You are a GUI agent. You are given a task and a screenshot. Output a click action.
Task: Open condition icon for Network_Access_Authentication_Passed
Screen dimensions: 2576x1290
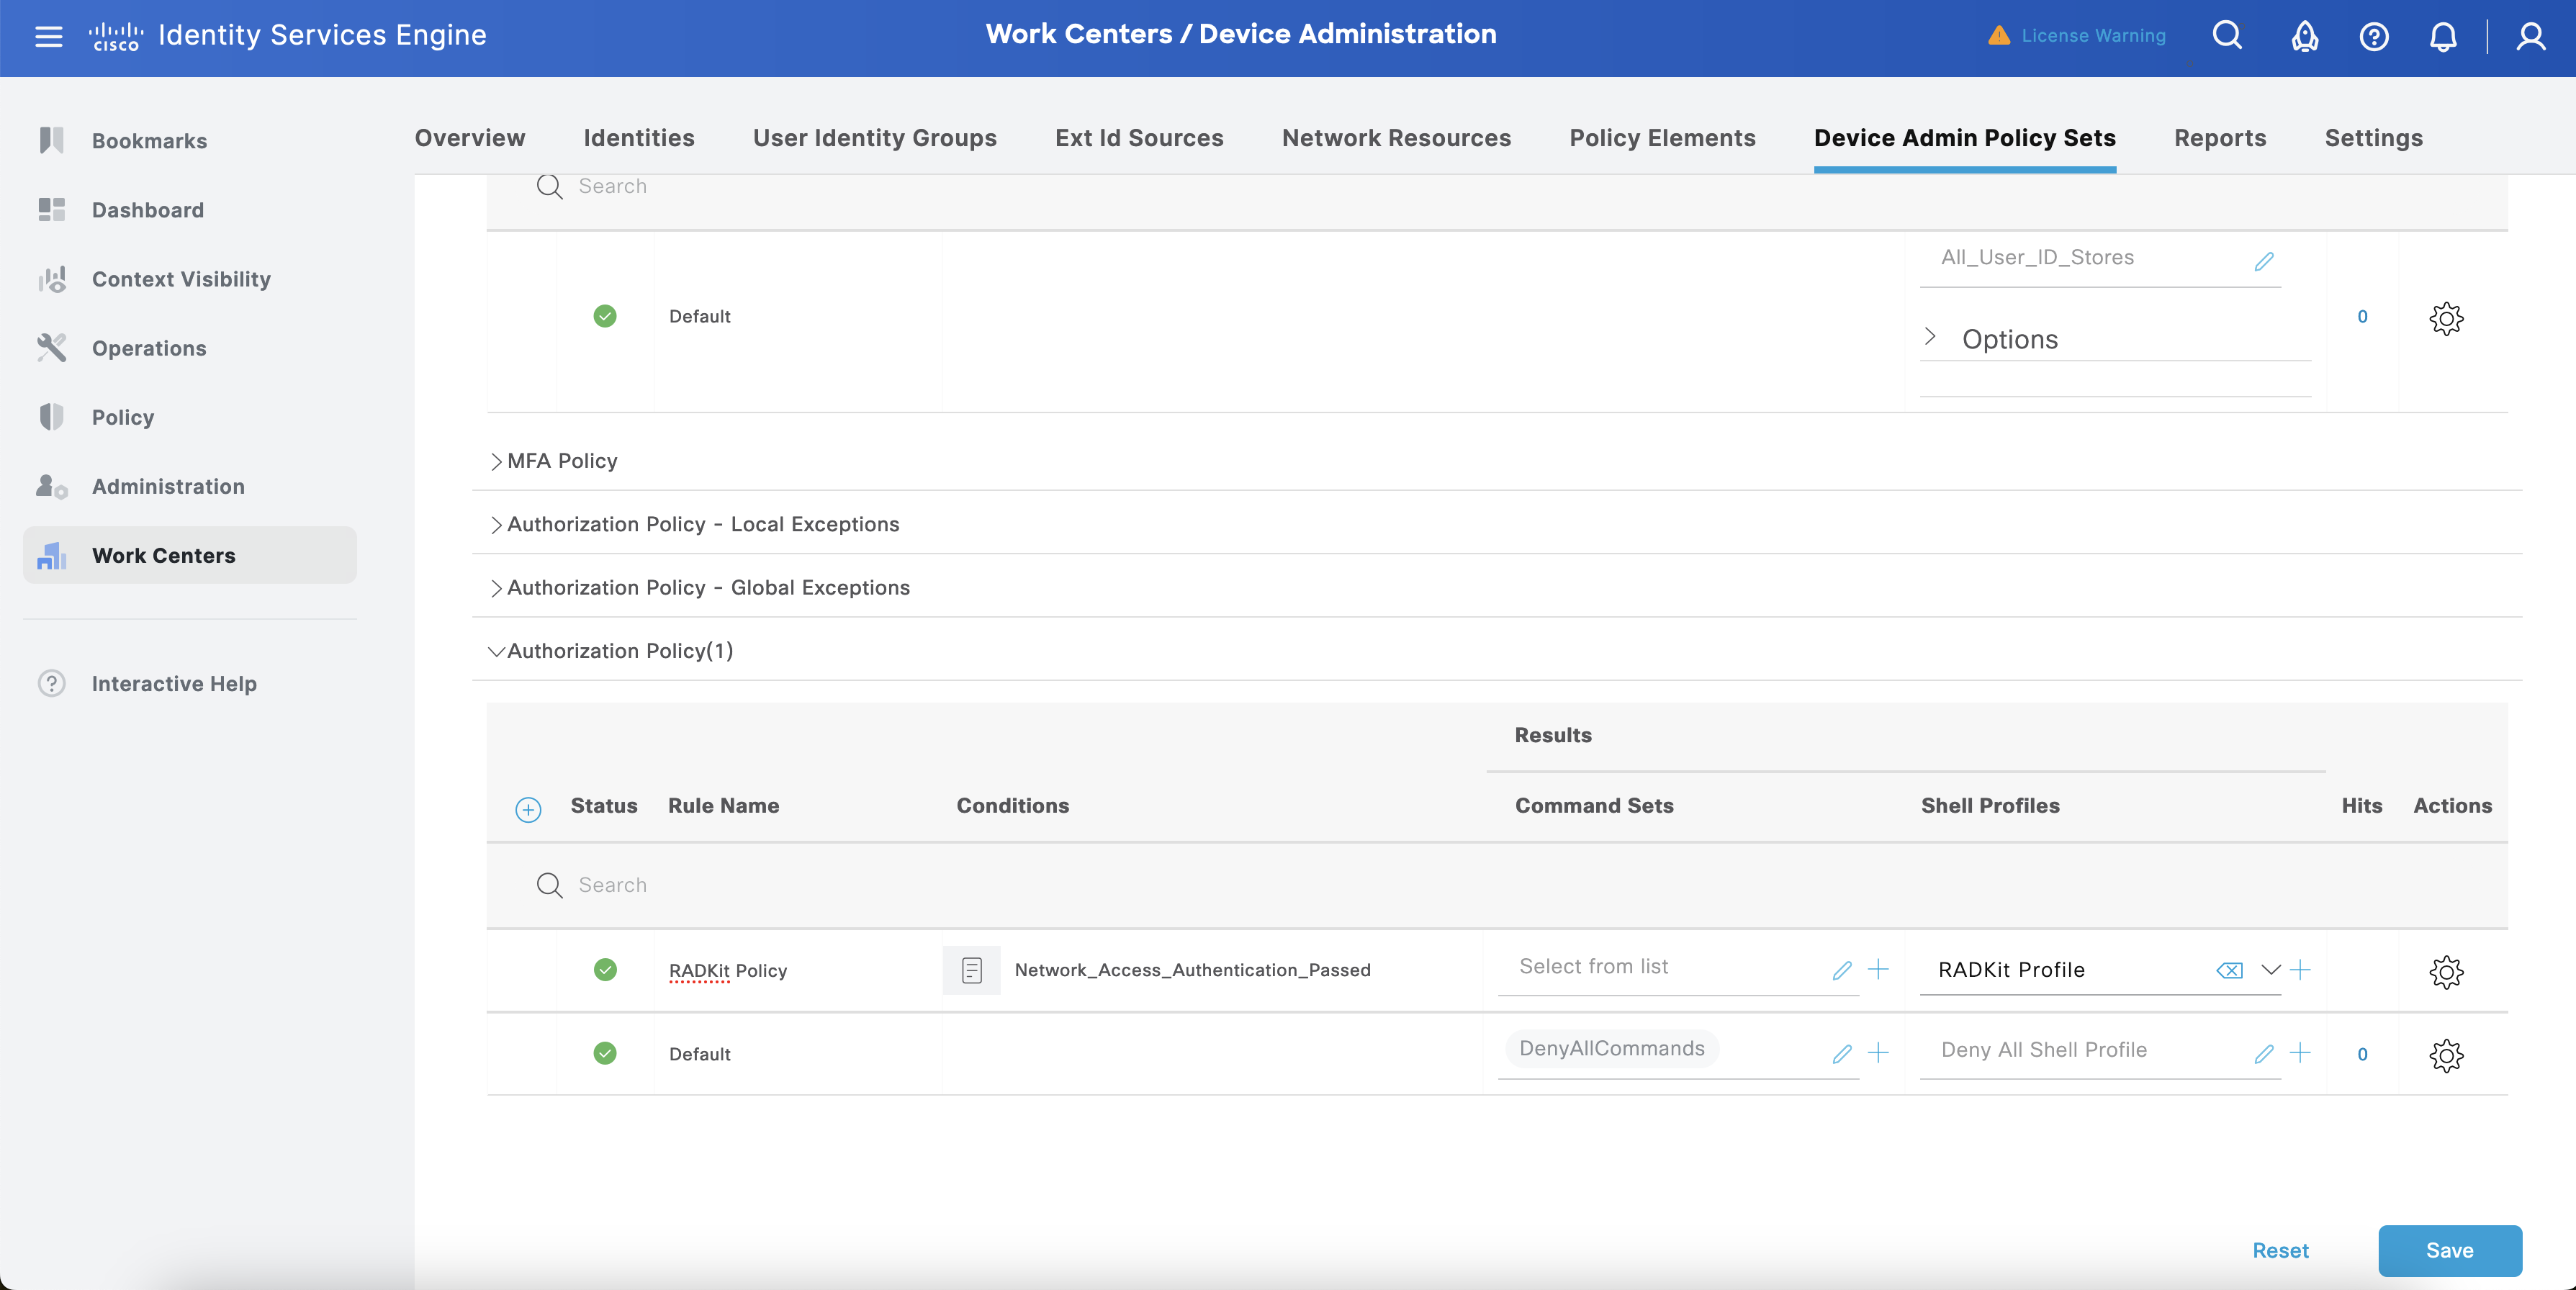click(x=971, y=970)
